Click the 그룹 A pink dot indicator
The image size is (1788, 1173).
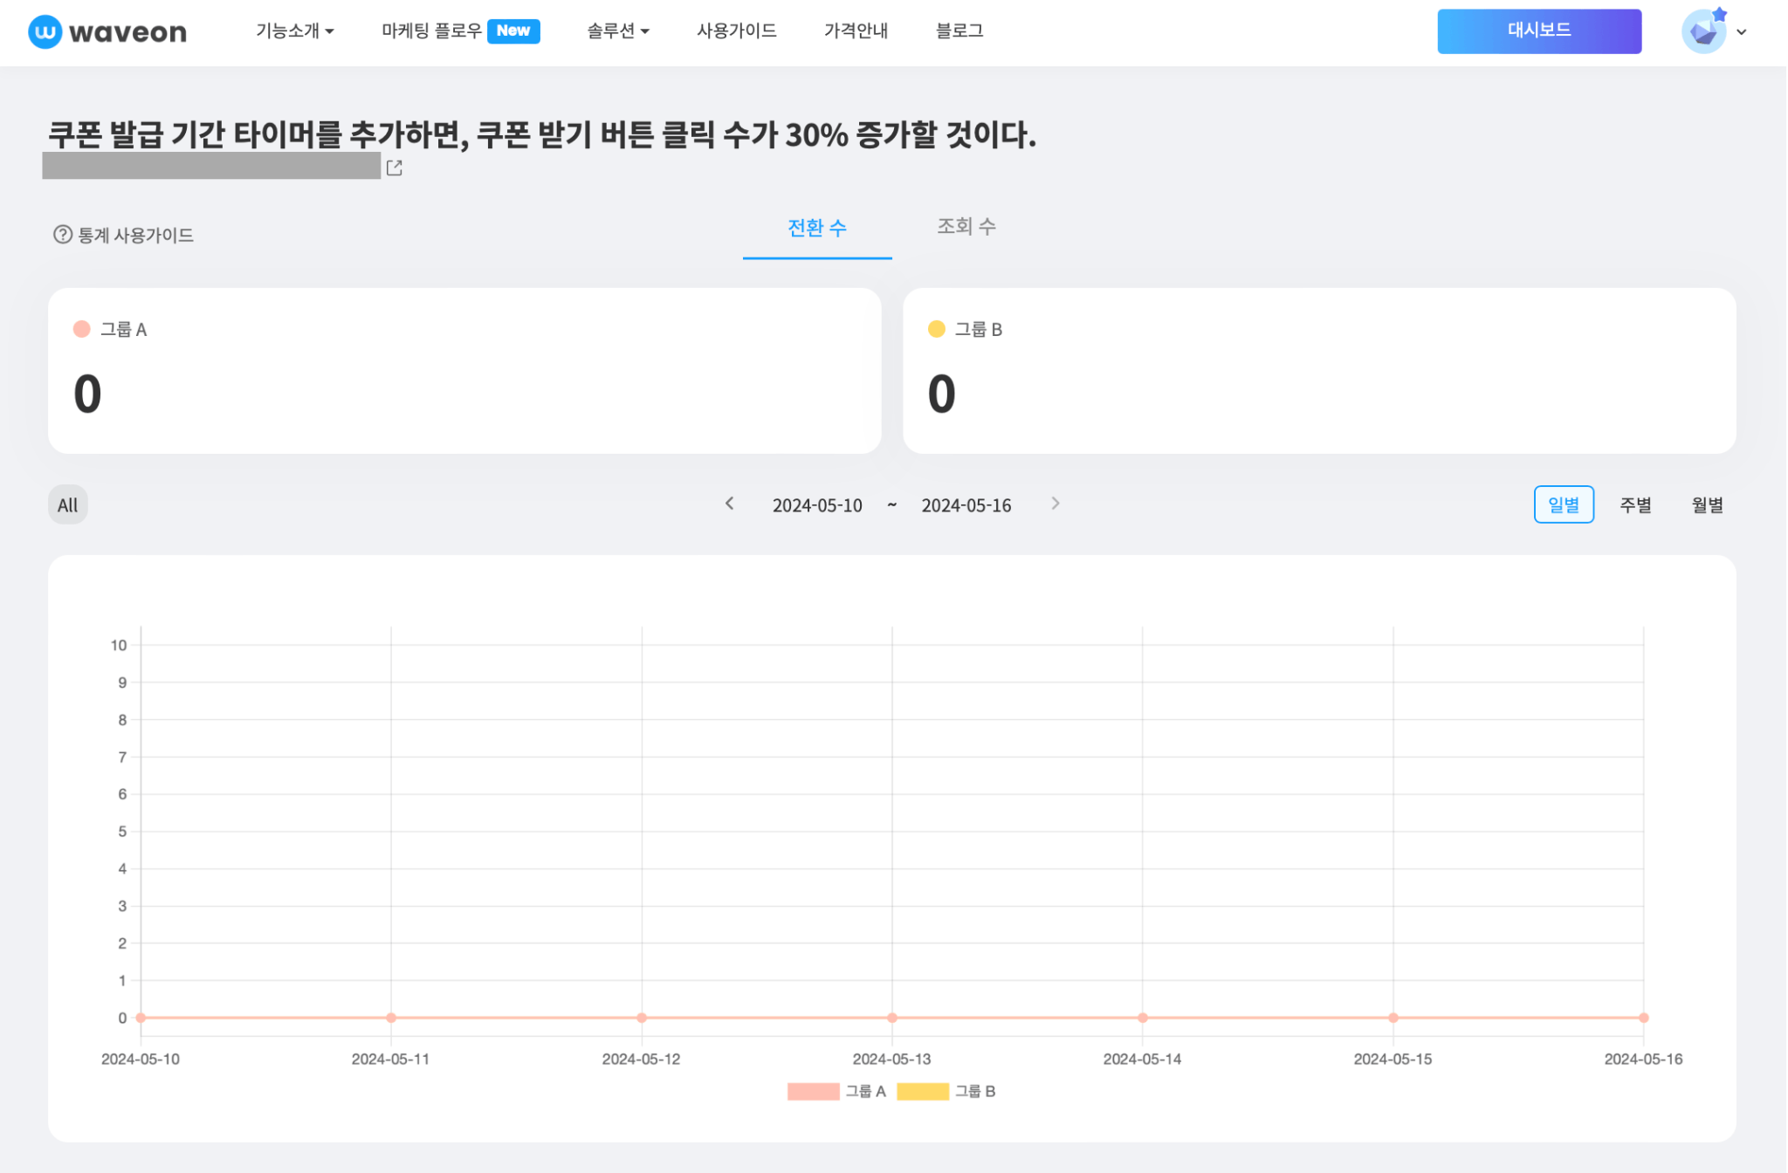(x=81, y=329)
